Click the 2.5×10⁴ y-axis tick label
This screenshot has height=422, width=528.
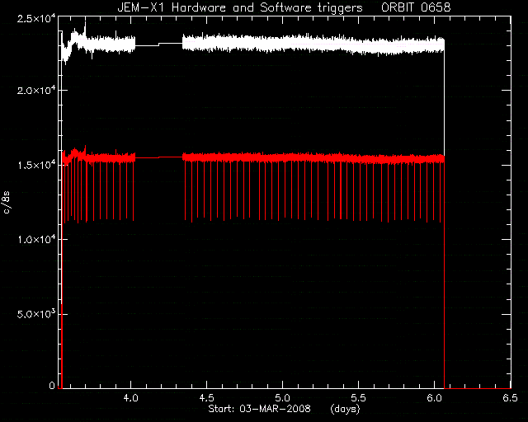click(36, 18)
